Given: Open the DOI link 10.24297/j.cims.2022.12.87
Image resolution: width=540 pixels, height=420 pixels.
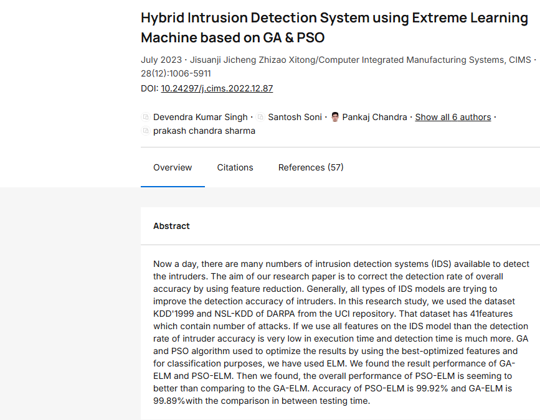Looking at the screenshot, I should tap(217, 88).
